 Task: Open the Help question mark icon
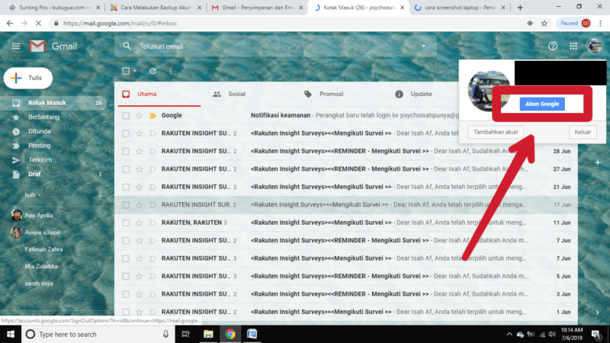tap(552, 46)
